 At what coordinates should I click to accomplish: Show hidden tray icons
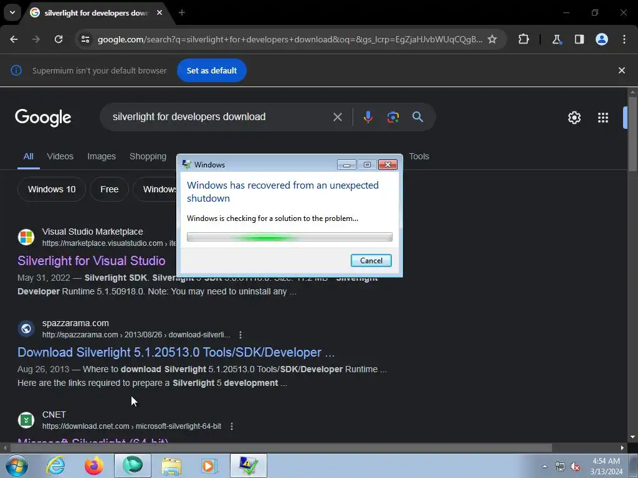point(545,466)
